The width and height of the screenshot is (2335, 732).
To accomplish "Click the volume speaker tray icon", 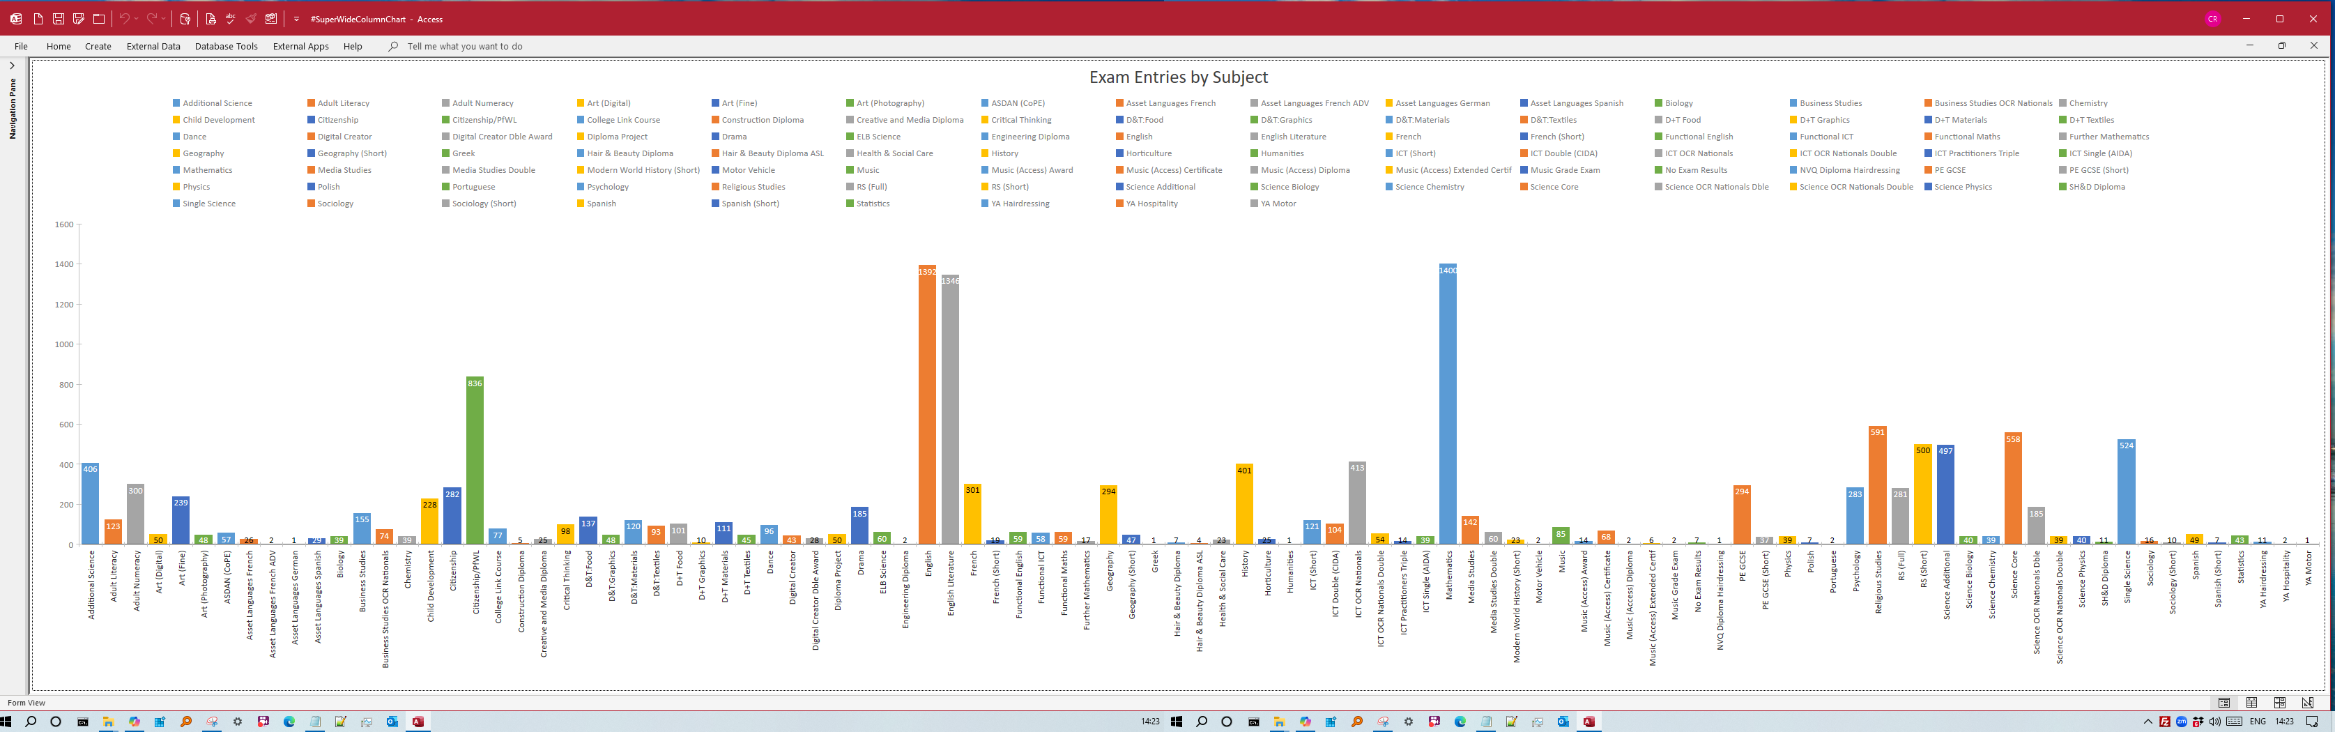I will tap(2215, 722).
